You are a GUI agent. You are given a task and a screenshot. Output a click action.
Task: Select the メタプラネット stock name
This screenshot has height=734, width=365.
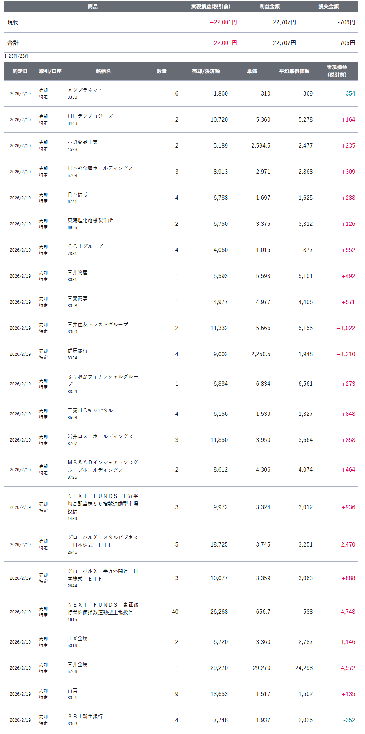pos(85,90)
